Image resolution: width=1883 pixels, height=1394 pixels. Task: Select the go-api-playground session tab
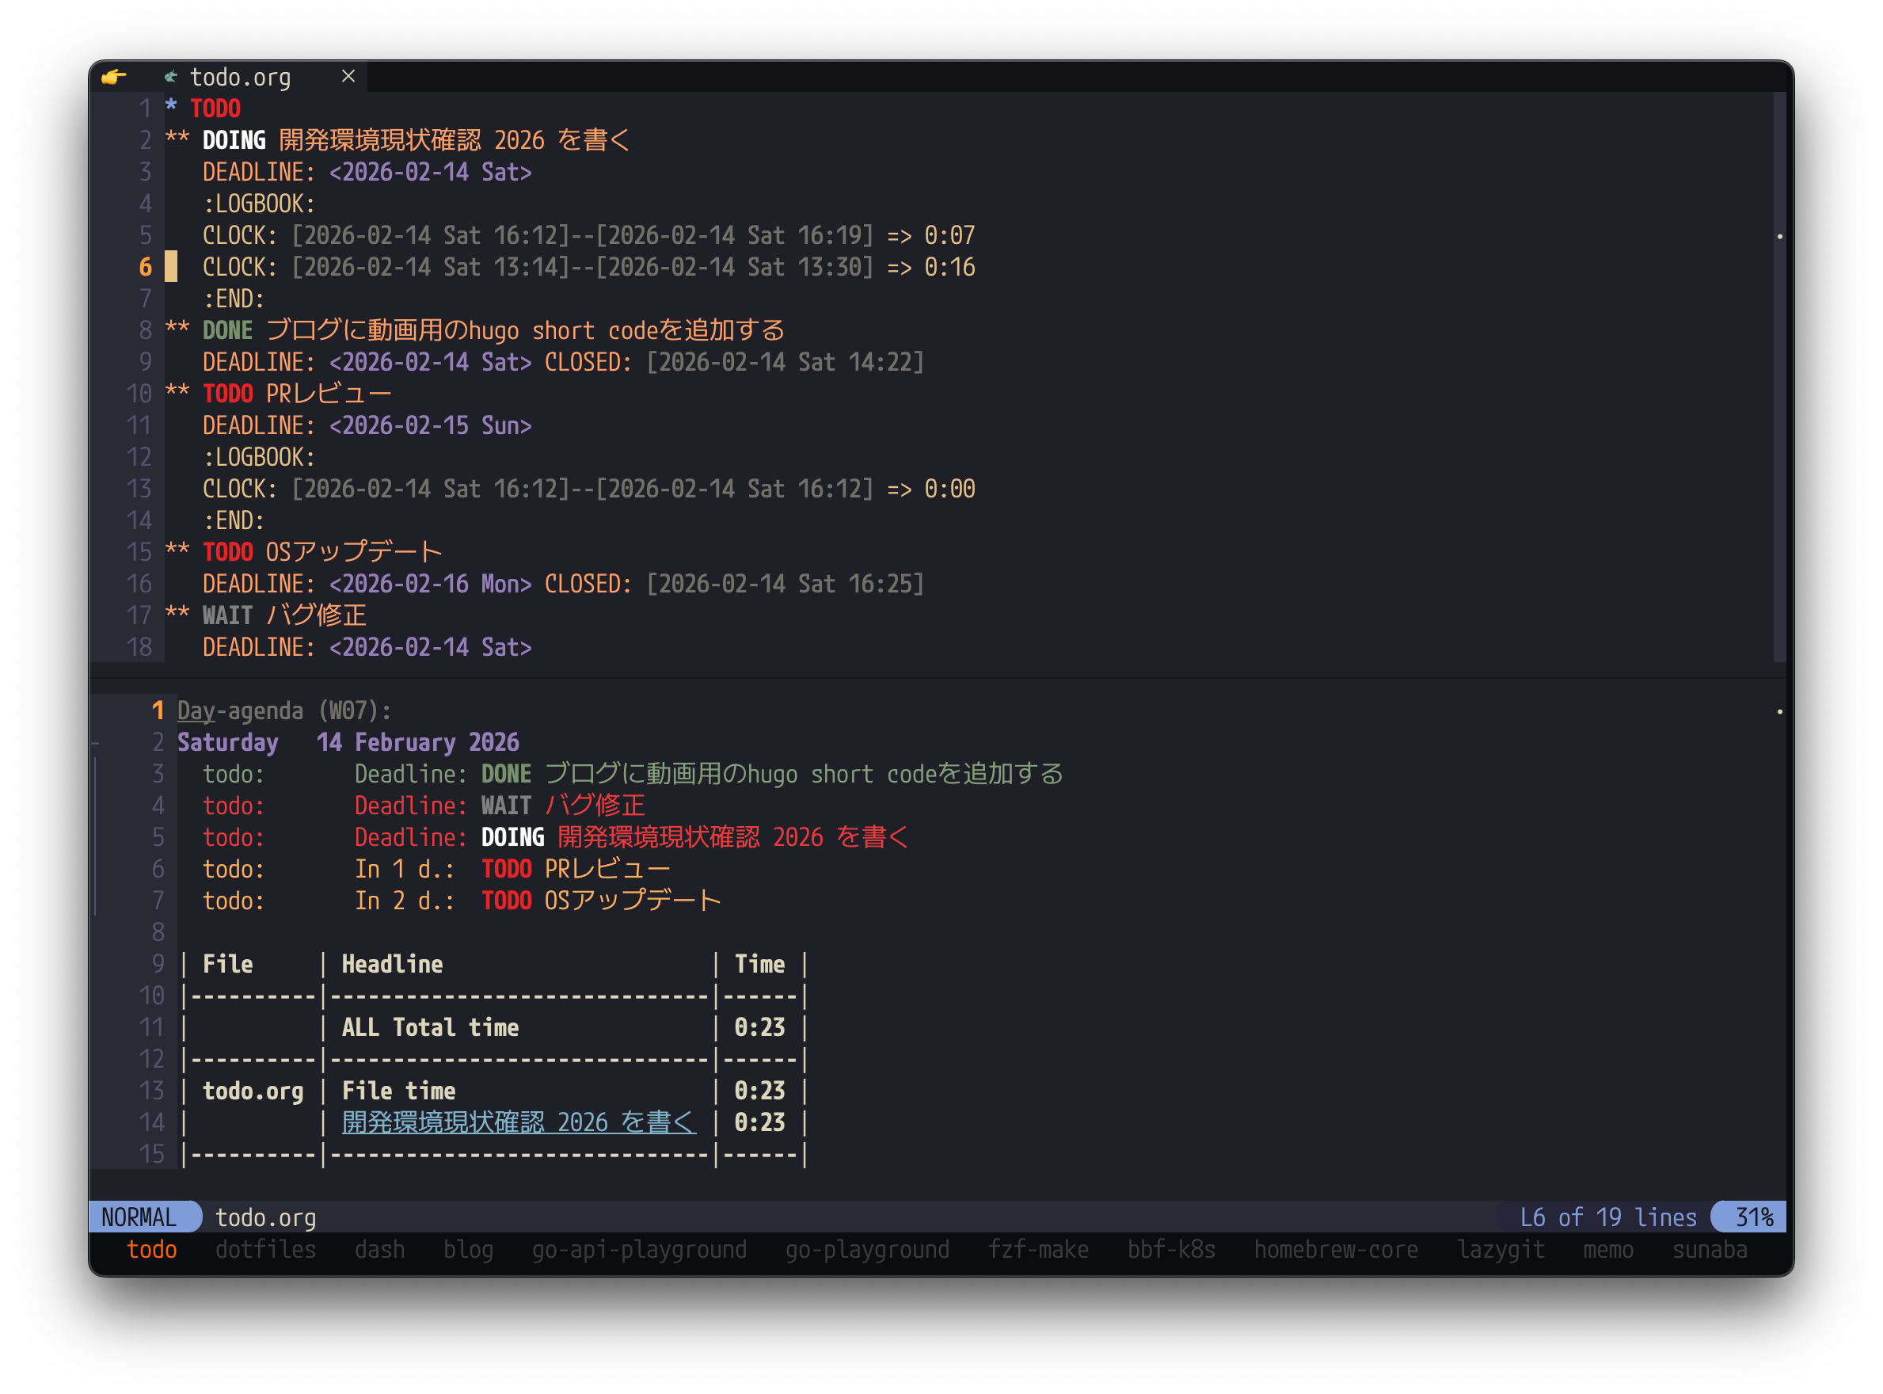tap(639, 1250)
